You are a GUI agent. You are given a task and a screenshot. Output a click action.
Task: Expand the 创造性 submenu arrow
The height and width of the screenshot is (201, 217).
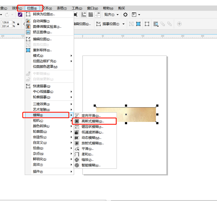(x=71, y=137)
